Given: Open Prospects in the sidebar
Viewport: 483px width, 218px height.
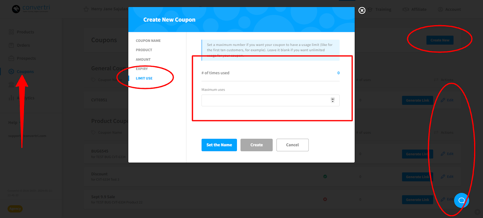Looking at the screenshot, I should click(x=26, y=58).
